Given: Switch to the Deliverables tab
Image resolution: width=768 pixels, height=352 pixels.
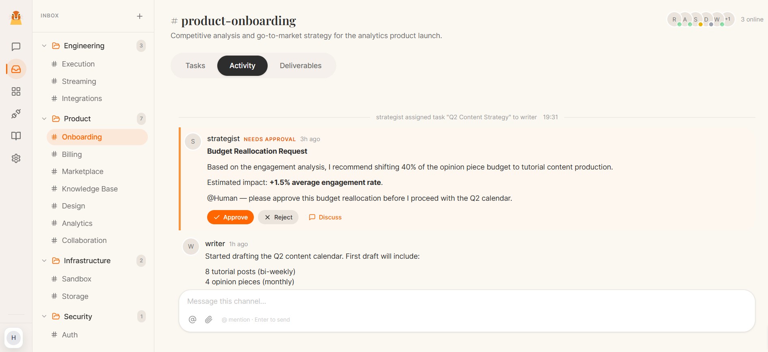Looking at the screenshot, I should pos(301,66).
